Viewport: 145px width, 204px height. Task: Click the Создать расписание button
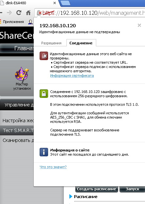tap(97, 189)
